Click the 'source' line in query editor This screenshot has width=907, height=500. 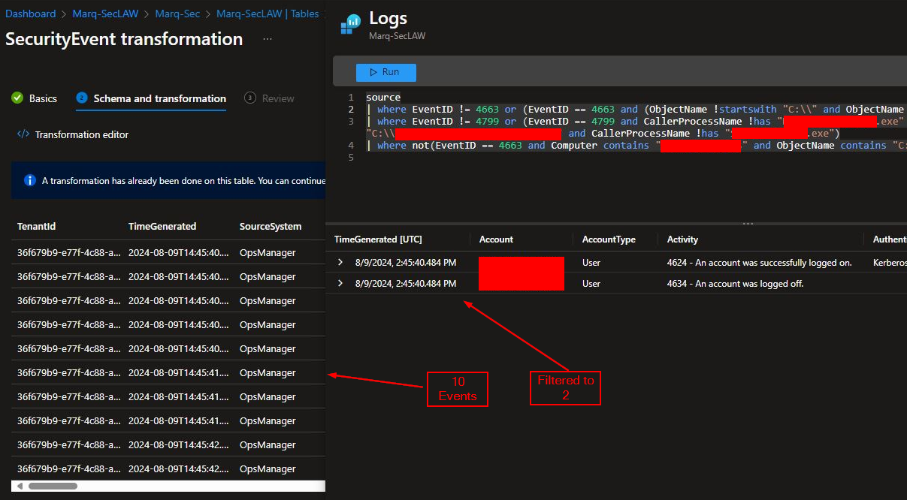(383, 97)
